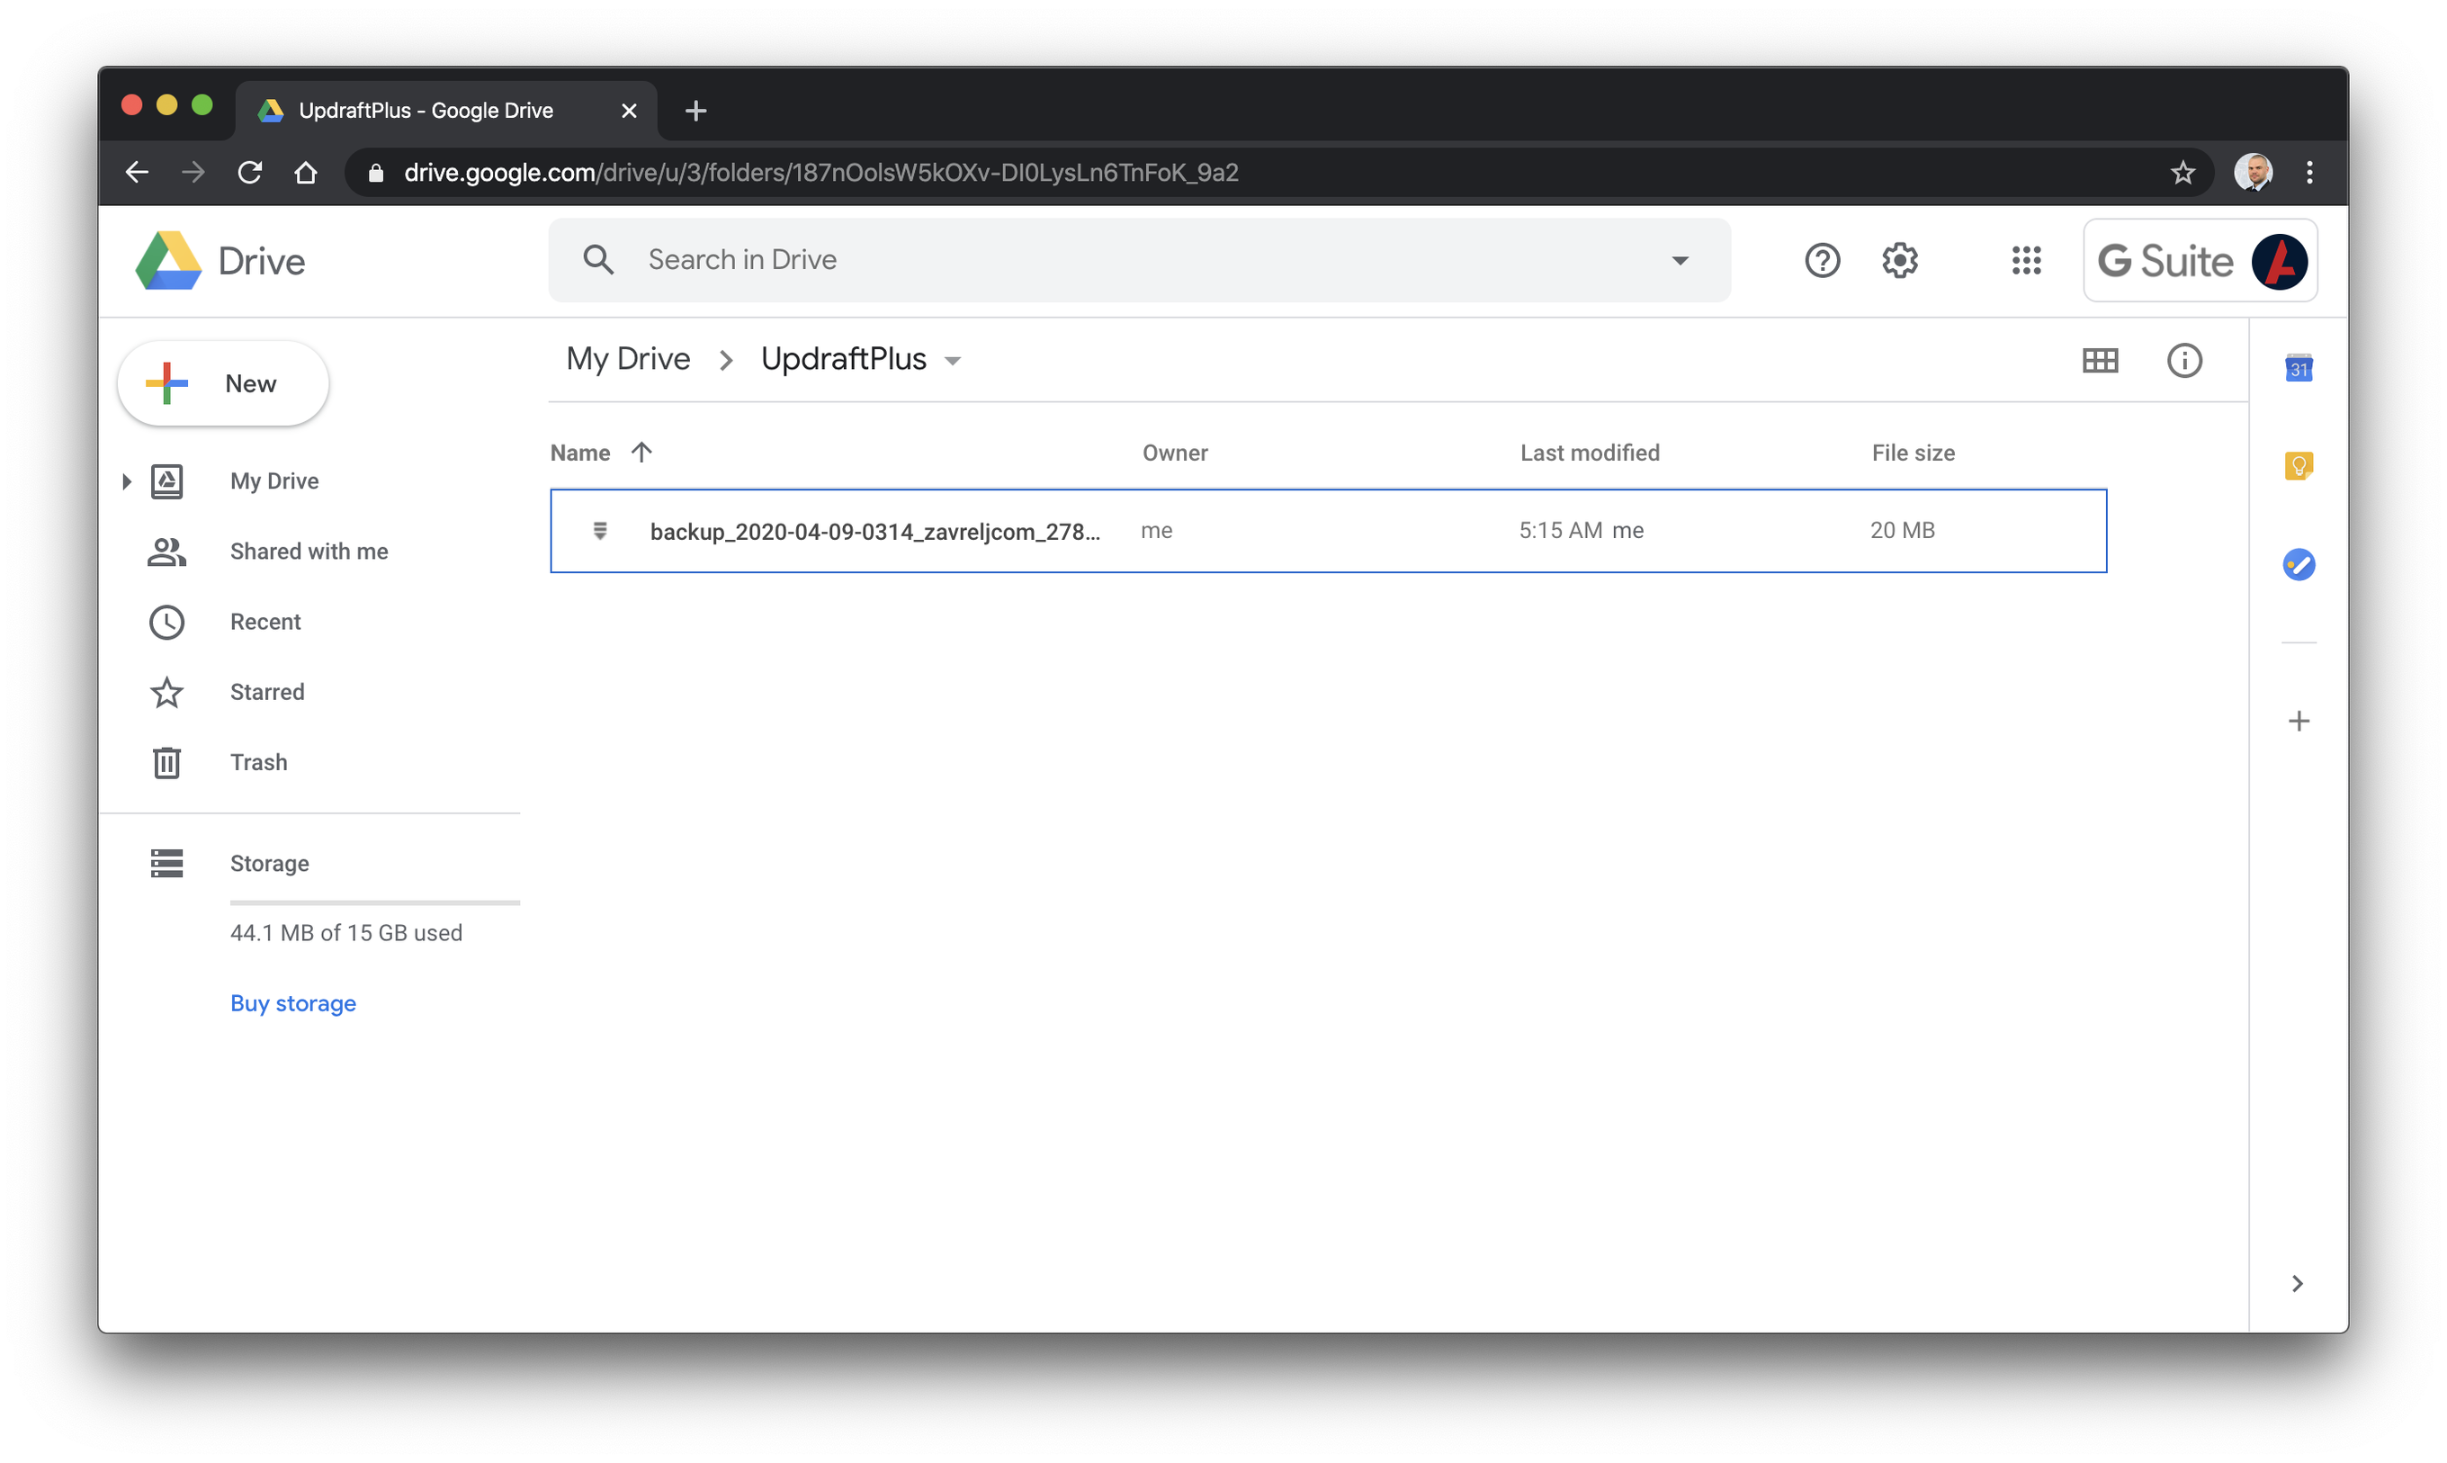Expand My Drive tree arrow

coord(126,482)
